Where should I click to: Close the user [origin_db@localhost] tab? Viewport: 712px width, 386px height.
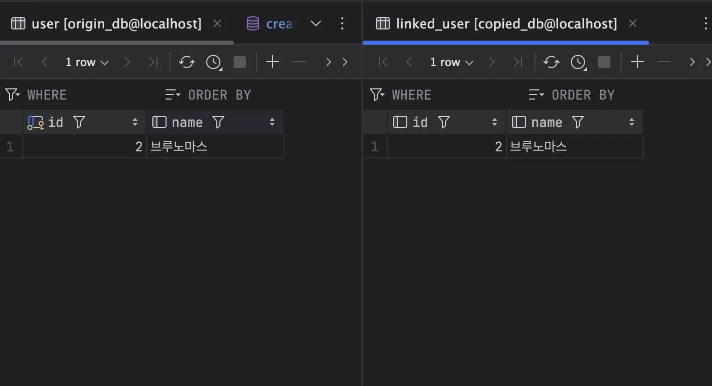(217, 23)
